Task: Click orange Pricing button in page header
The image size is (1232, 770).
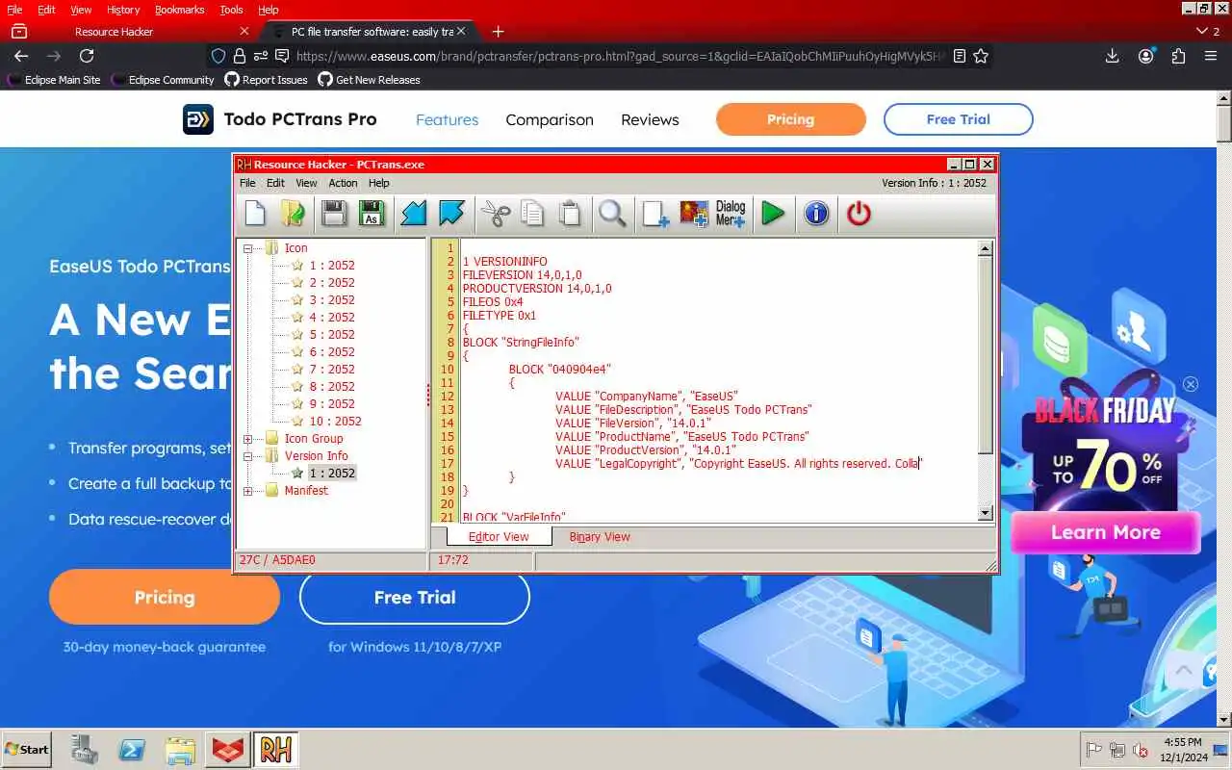Action: pos(790,119)
